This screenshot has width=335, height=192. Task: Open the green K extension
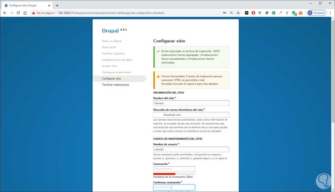(274, 13)
